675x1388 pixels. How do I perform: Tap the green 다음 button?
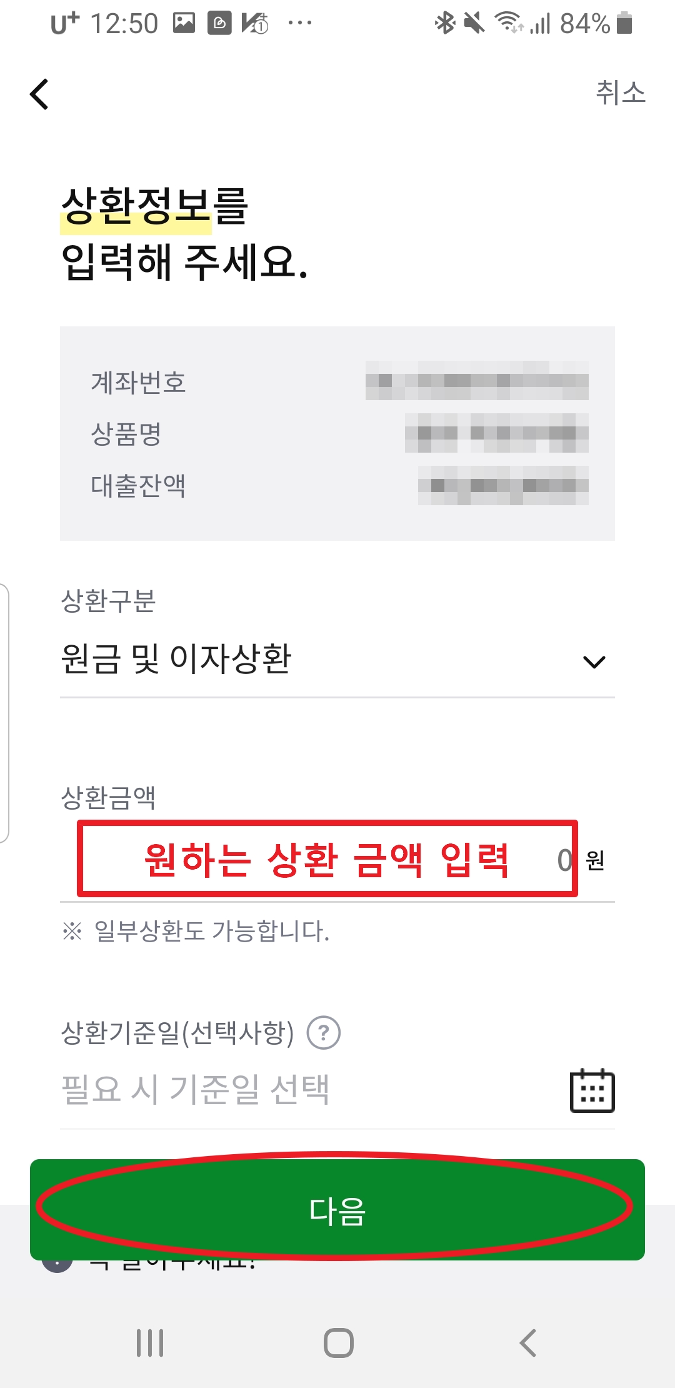[x=337, y=1210]
